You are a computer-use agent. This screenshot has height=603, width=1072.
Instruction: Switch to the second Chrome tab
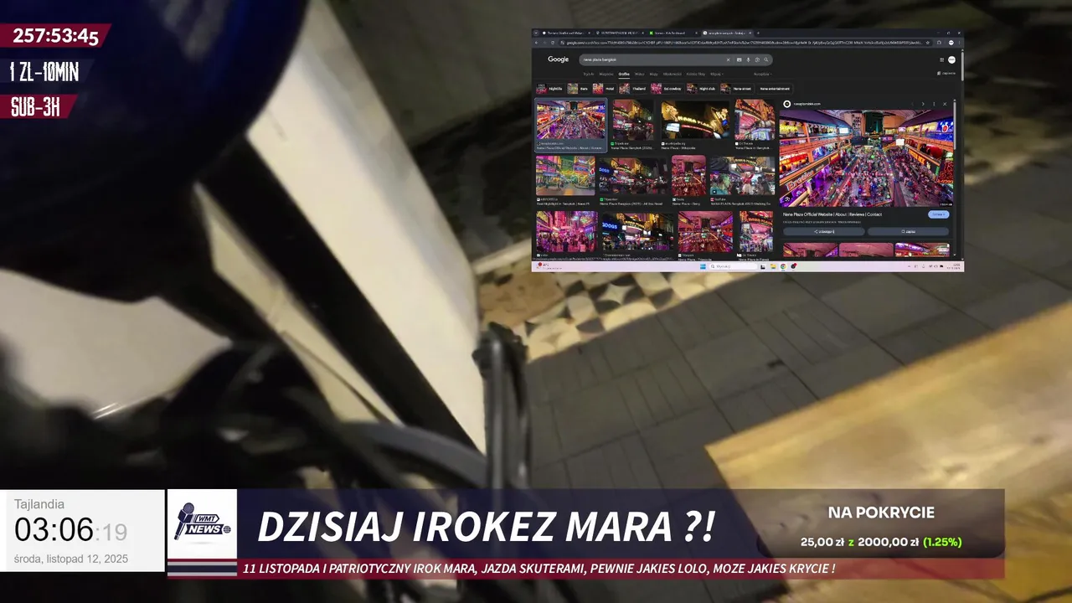click(619, 33)
